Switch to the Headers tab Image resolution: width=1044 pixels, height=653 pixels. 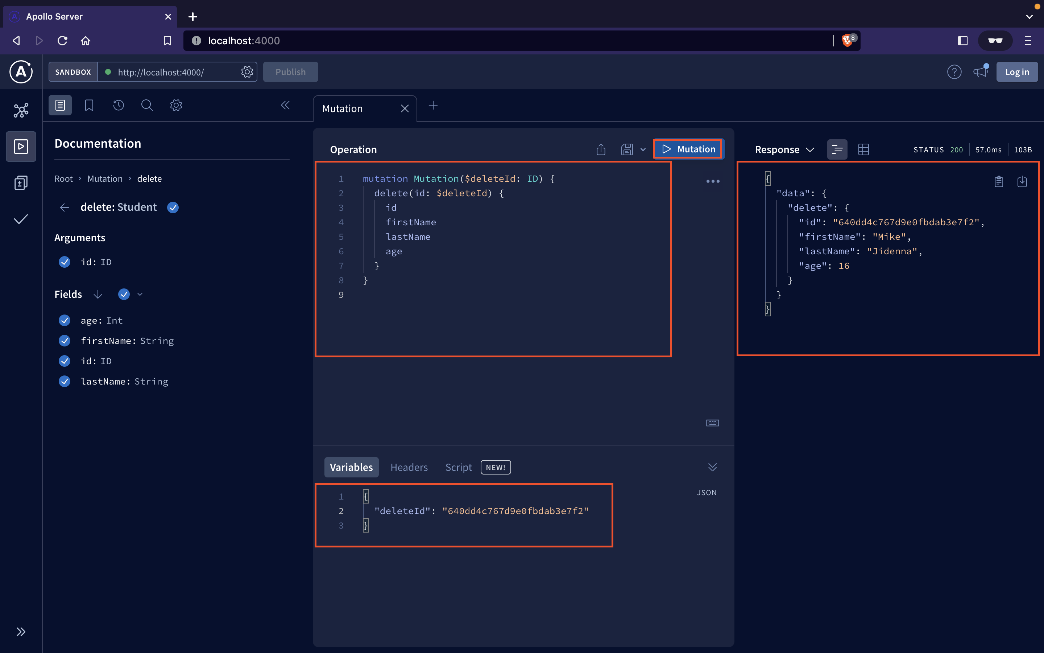(409, 467)
